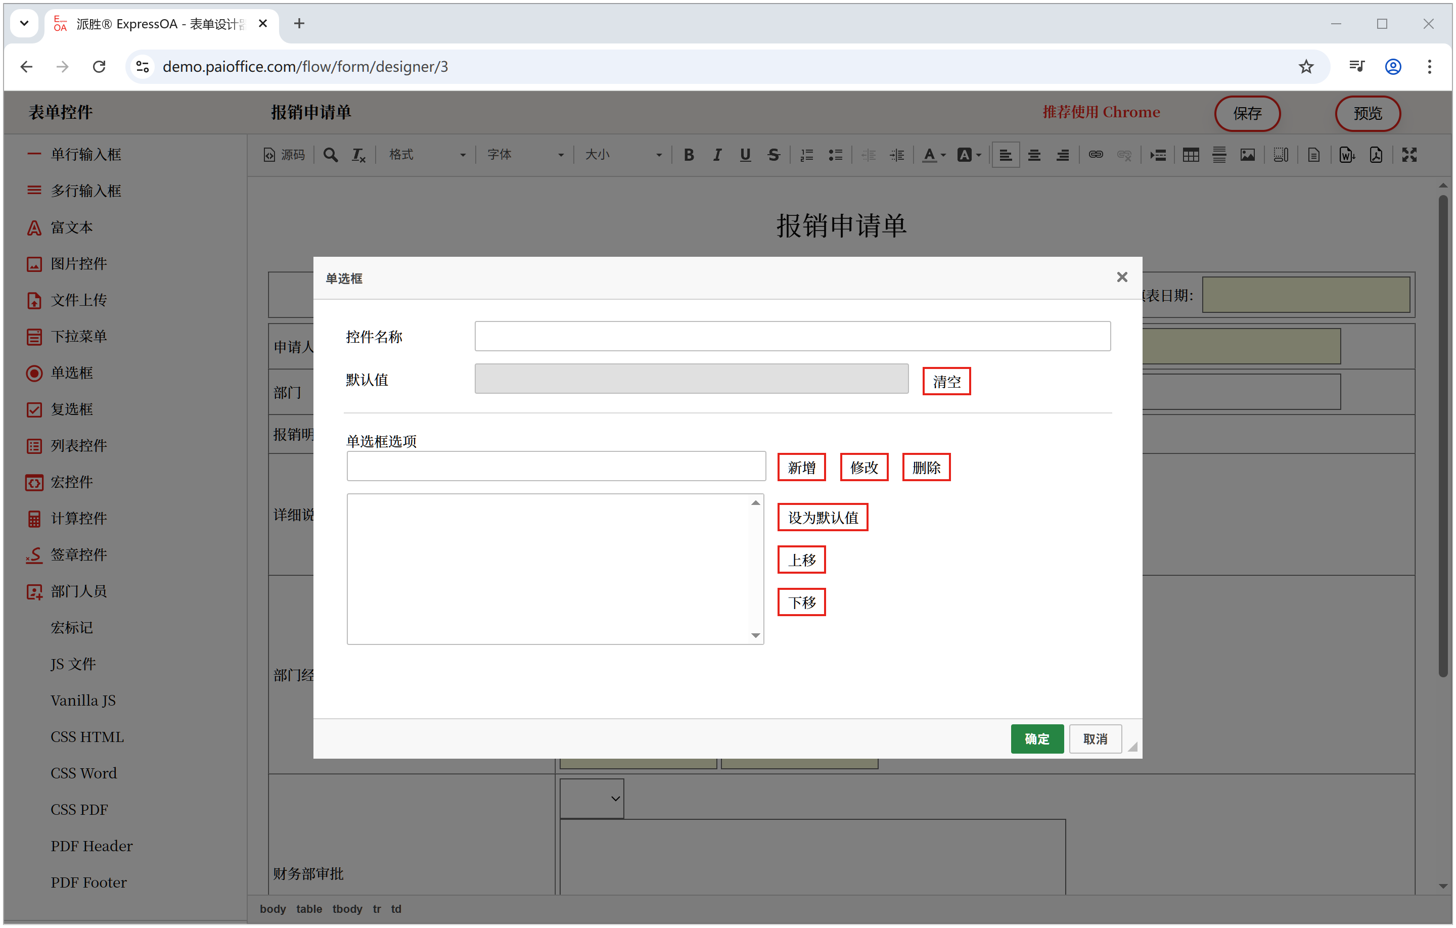Click the find magnifier icon in toolbar

[x=330, y=155]
